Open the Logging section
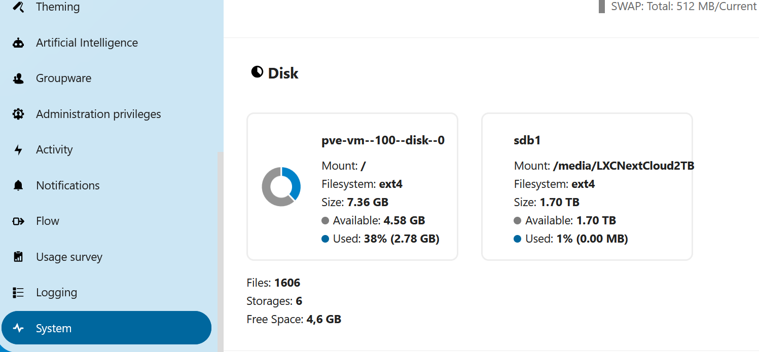 [x=56, y=293]
